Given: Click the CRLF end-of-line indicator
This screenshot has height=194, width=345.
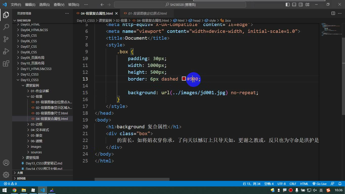Looking at the screenshot, I should [293, 184].
